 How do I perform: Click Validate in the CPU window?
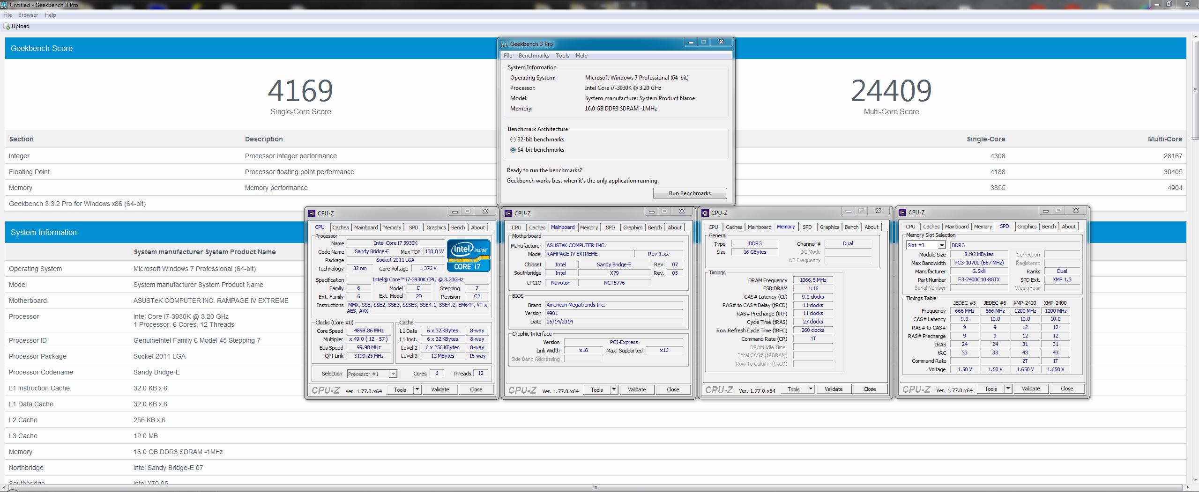tap(440, 389)
